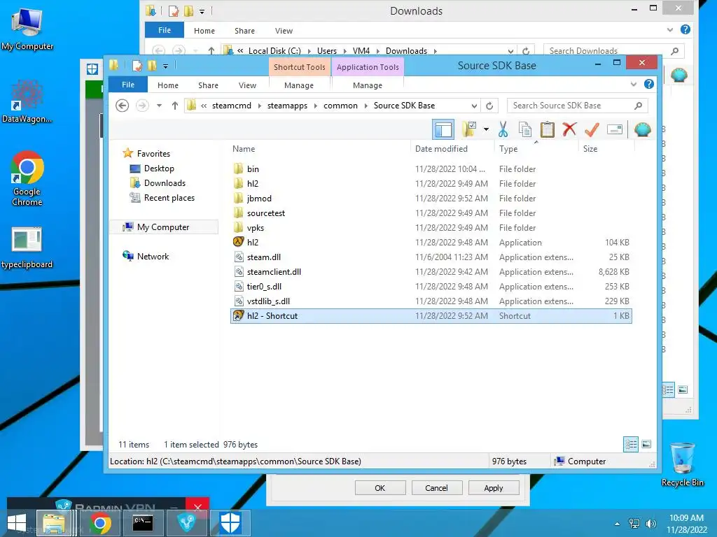Sort files by Date modified column
This screenshot has width=717, height=537.
pyautogui.click(x=441, y=149)
